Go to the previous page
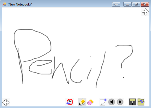151x108 pixels. (x=112, y=102)
